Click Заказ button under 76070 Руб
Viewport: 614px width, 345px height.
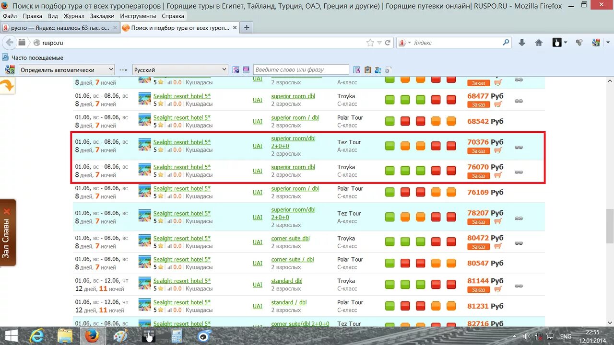tap(478, 175)
